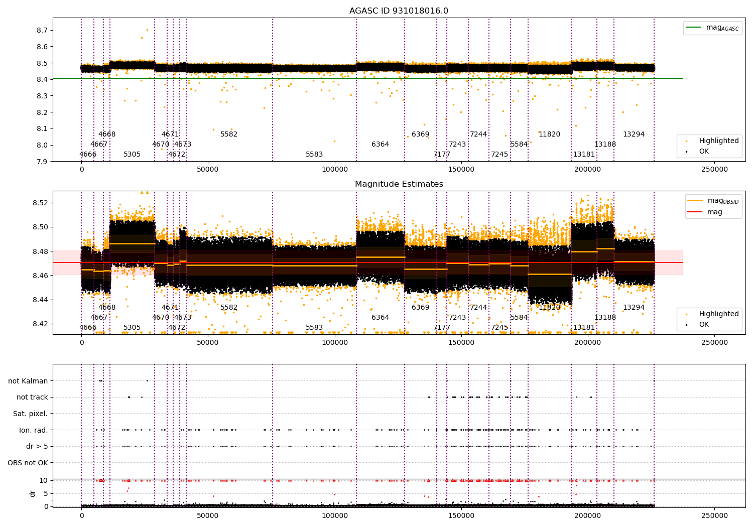Click the 10 tick on the dr axis
This screenshot has height=527, width=753.
pos(44,480)
